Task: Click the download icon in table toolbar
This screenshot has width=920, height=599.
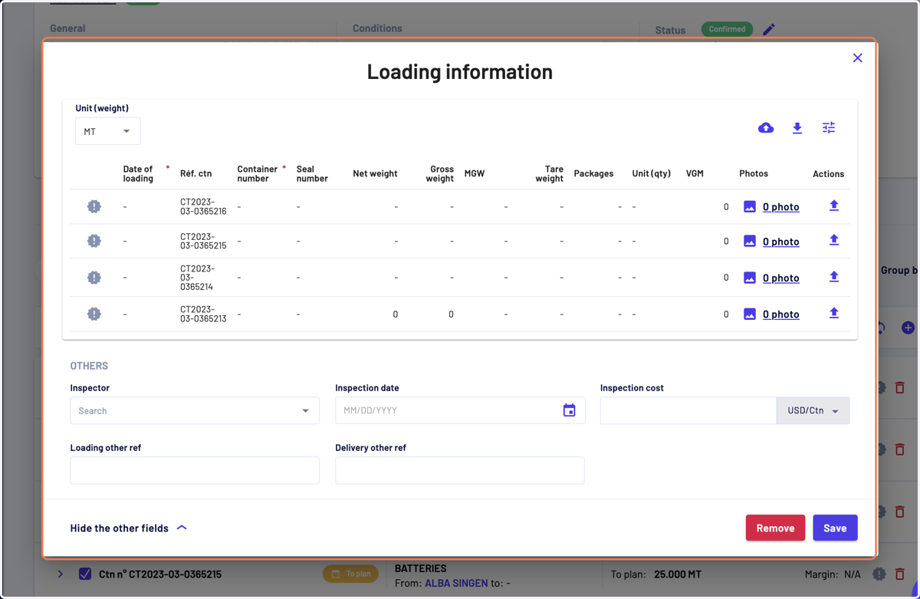Action: [797, 128]
